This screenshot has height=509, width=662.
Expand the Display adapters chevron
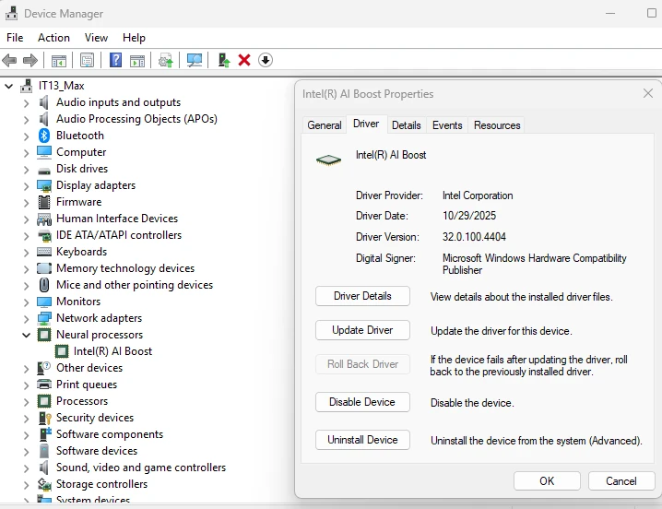(26, 186)
